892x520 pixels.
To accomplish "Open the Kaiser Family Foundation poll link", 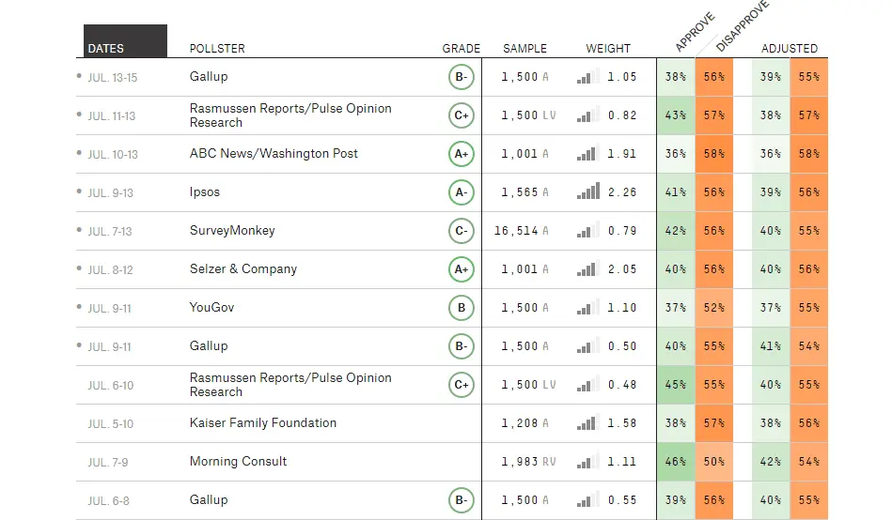I will tap(262, 423).
